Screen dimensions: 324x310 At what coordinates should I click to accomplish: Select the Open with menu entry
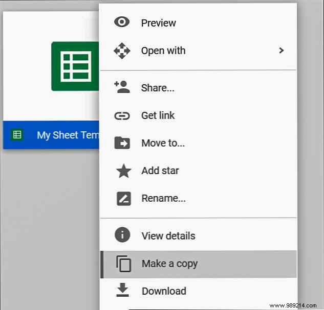point(198,51)
